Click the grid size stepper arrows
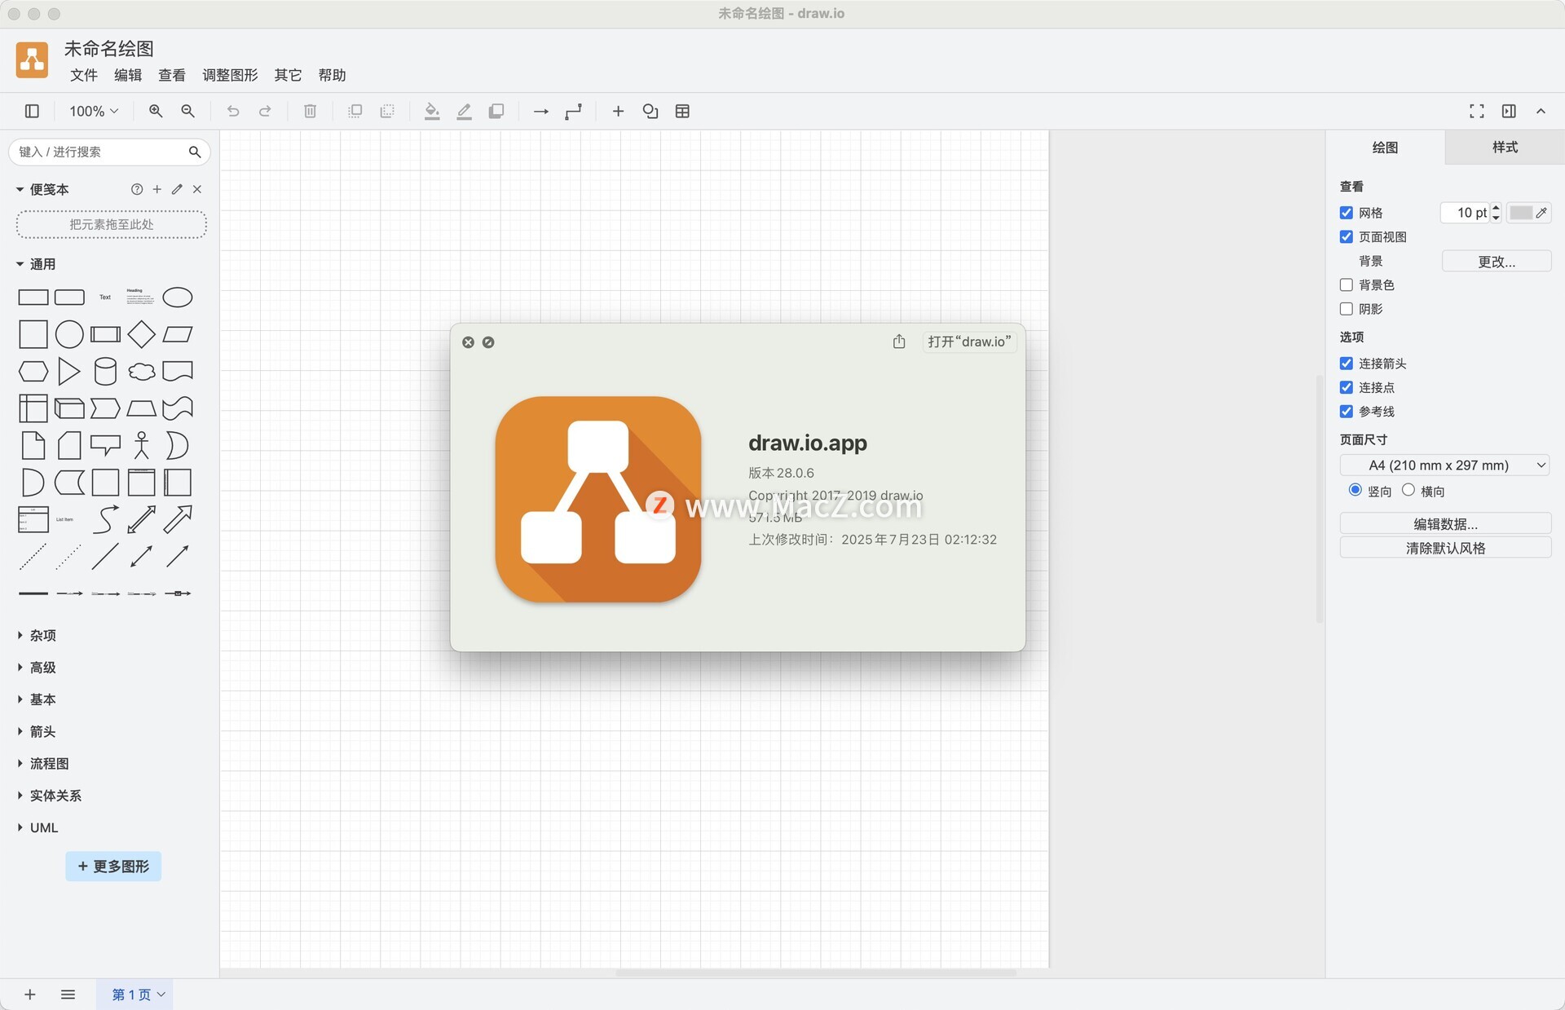The width and height of the screenshot is (1565, 1010). [x=1496, y=213]
